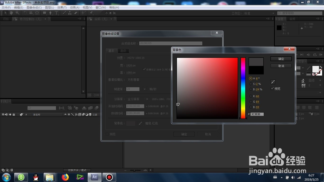Confirm color with the OK button in color picker

[281, 59]
